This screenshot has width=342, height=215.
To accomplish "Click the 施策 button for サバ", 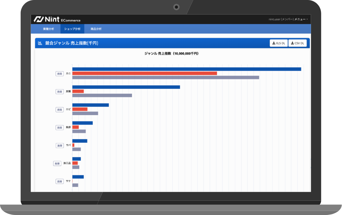I will pos(59,146).
